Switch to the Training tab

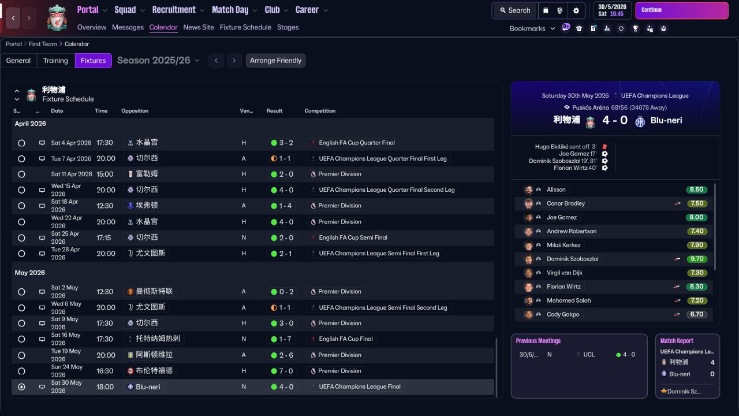[55, 61]
